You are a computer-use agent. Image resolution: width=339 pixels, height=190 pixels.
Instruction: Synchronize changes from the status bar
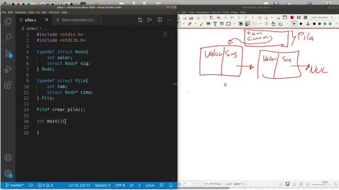(31, 185)
